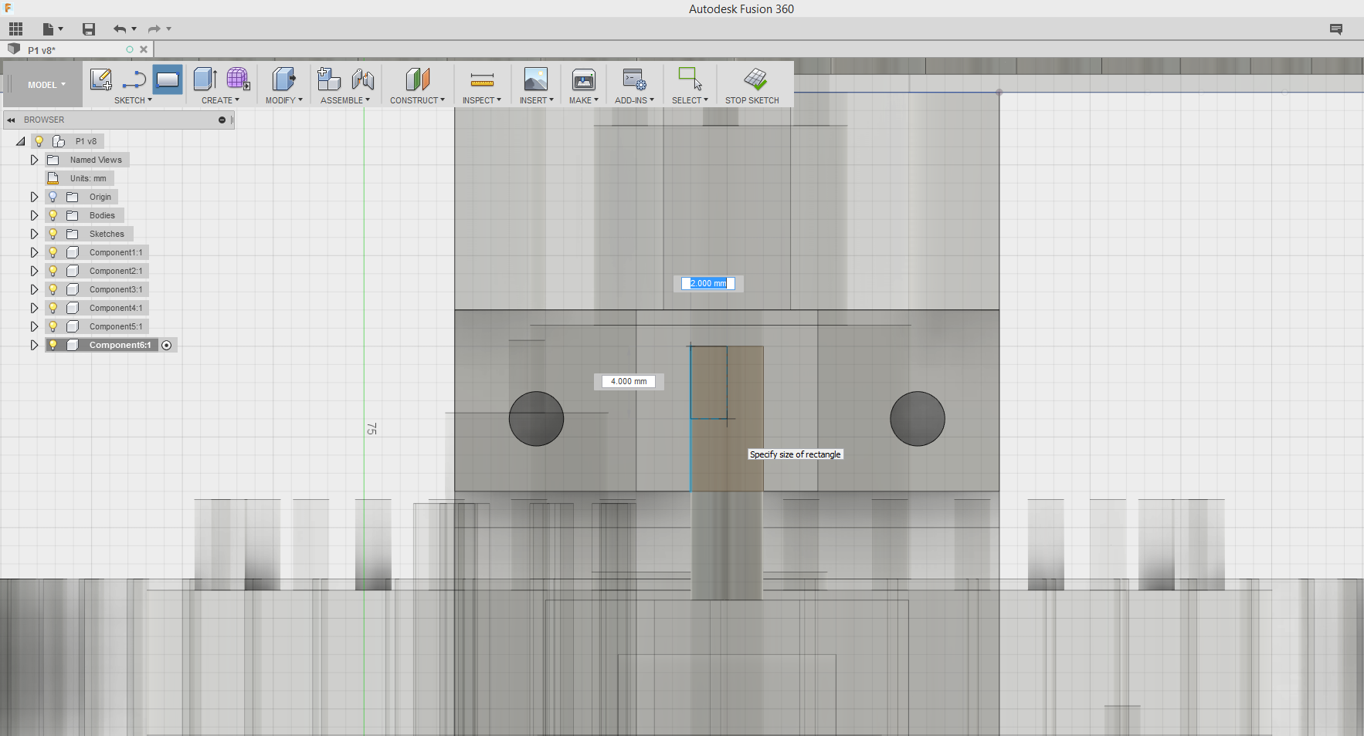Hide Component3:1 using its lightbulb
Image resolution: width=1364 pixels, height=736 pixels.
click(x=53, y=289)
